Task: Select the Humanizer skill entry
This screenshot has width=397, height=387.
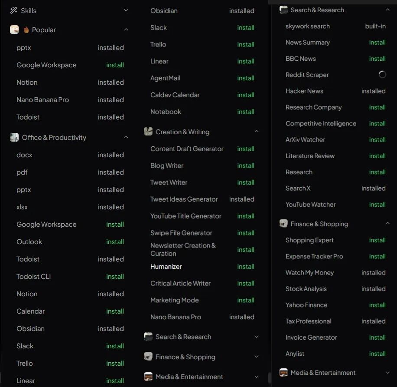Action: pyautogui.click(x=166, y=267)
